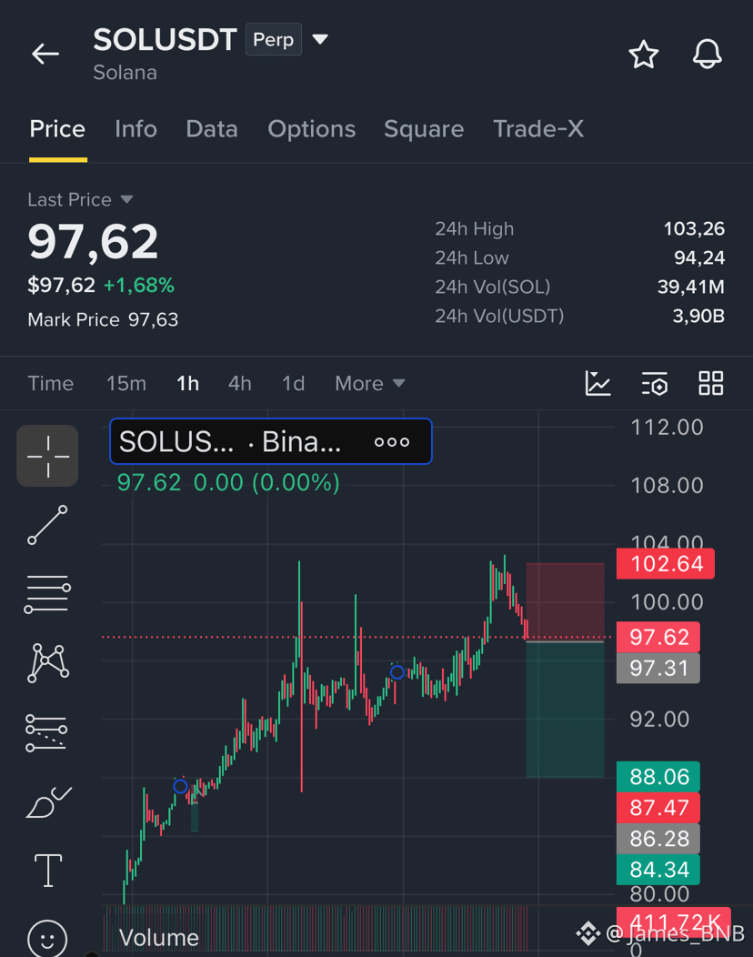Screen dimensions: 753x957
Task: Select the 15m timeframe
Action: click(126, 383)
